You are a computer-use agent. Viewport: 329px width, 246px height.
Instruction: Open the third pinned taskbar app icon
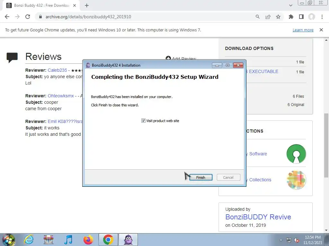coord(49,240)
